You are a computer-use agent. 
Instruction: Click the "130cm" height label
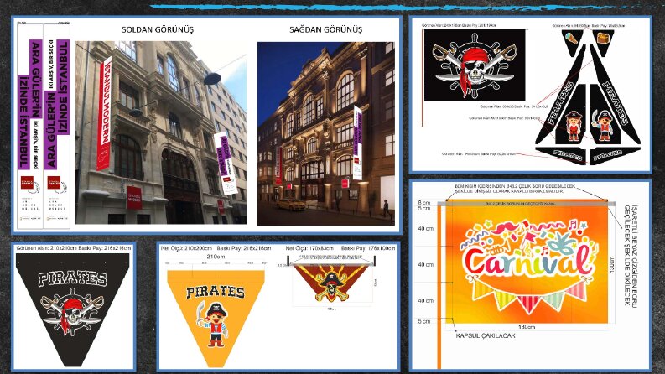click(x=611, y=265)
